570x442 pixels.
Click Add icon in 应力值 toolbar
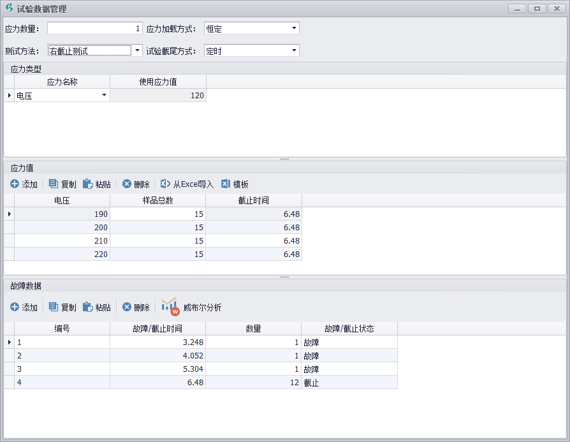15,184
